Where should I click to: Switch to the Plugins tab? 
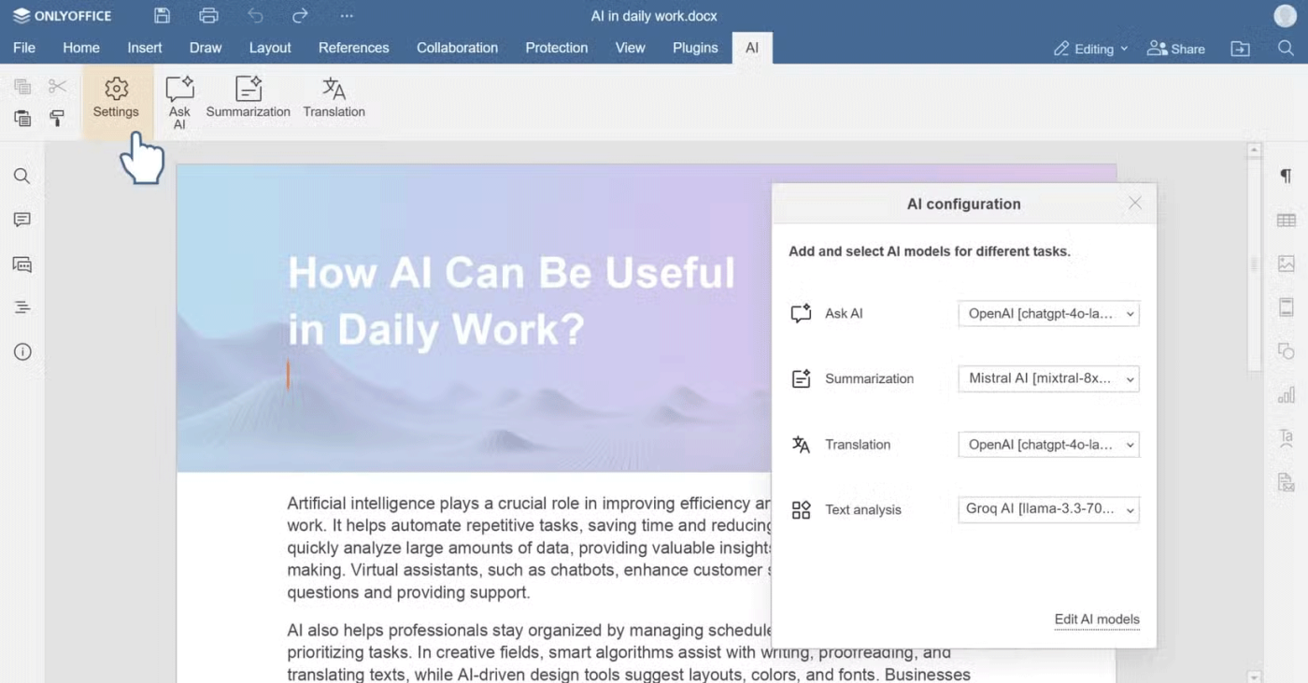coord(695,48)
